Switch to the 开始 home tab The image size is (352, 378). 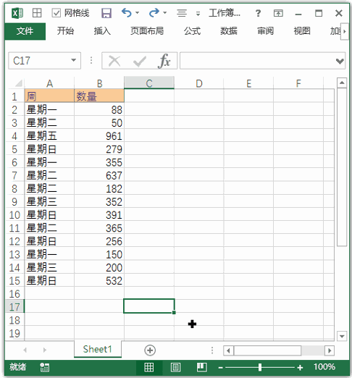[65, 31]
